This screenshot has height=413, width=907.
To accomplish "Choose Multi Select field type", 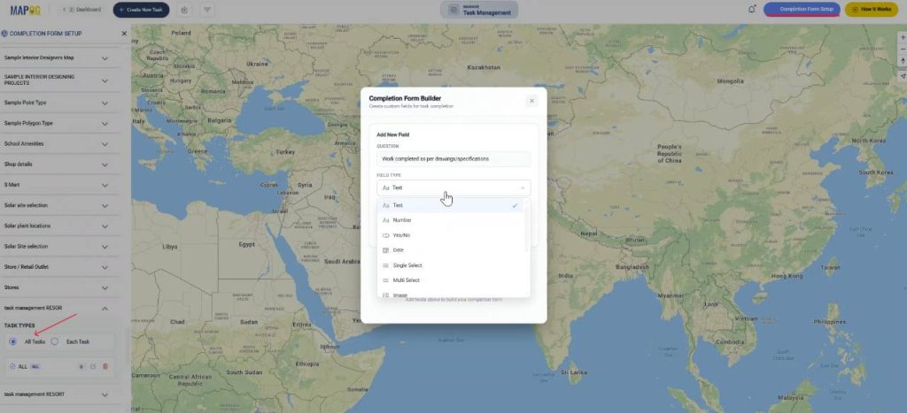I will pyautogui.click(x=451, y=280).
